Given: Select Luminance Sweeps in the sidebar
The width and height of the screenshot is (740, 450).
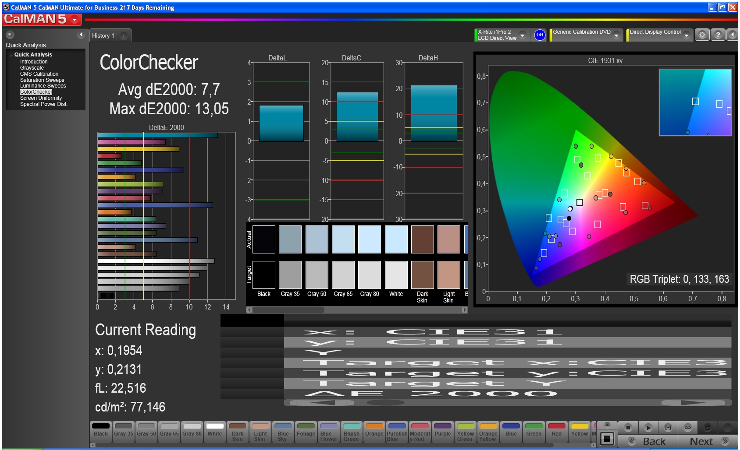Looking at the screenshot, I should click(x=43, y=86).
